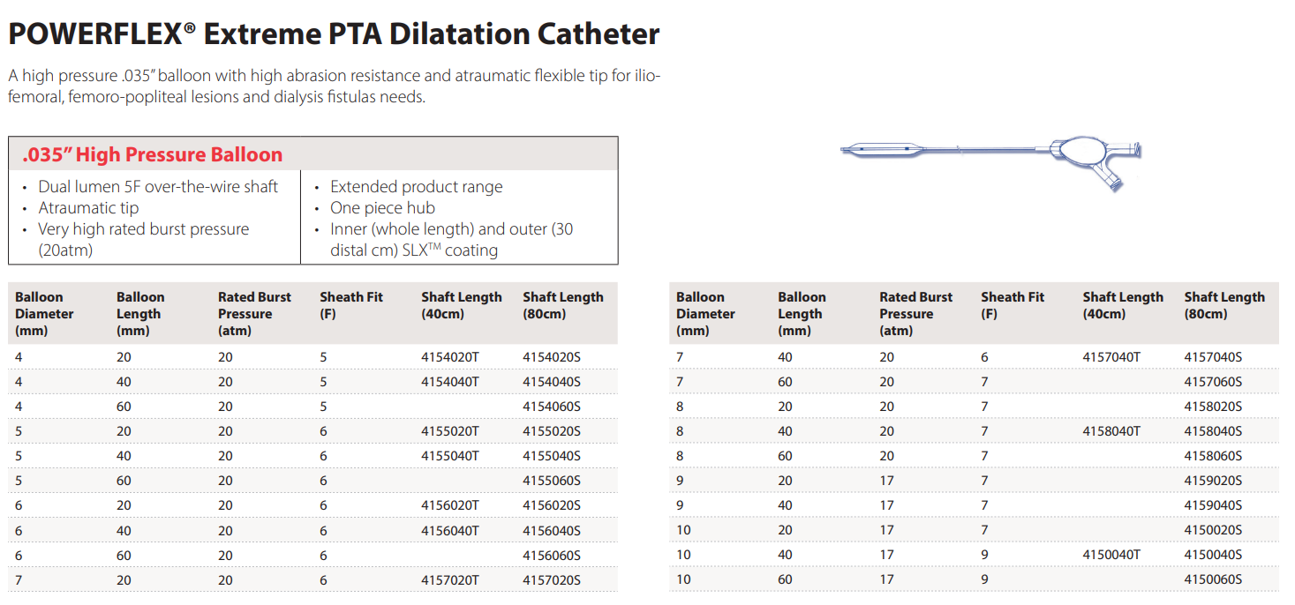Click the "Atraumatic tip" bullet point
The width and height of the screenshot is (1295, 605).
[x=88, y=208]
